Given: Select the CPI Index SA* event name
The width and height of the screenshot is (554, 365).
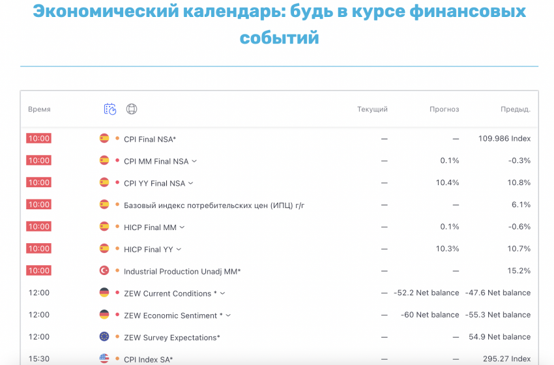Looking at the screenshot, I should (149, 360).
